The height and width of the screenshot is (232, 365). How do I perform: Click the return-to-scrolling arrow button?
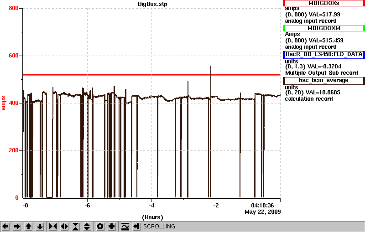point(136,227)
